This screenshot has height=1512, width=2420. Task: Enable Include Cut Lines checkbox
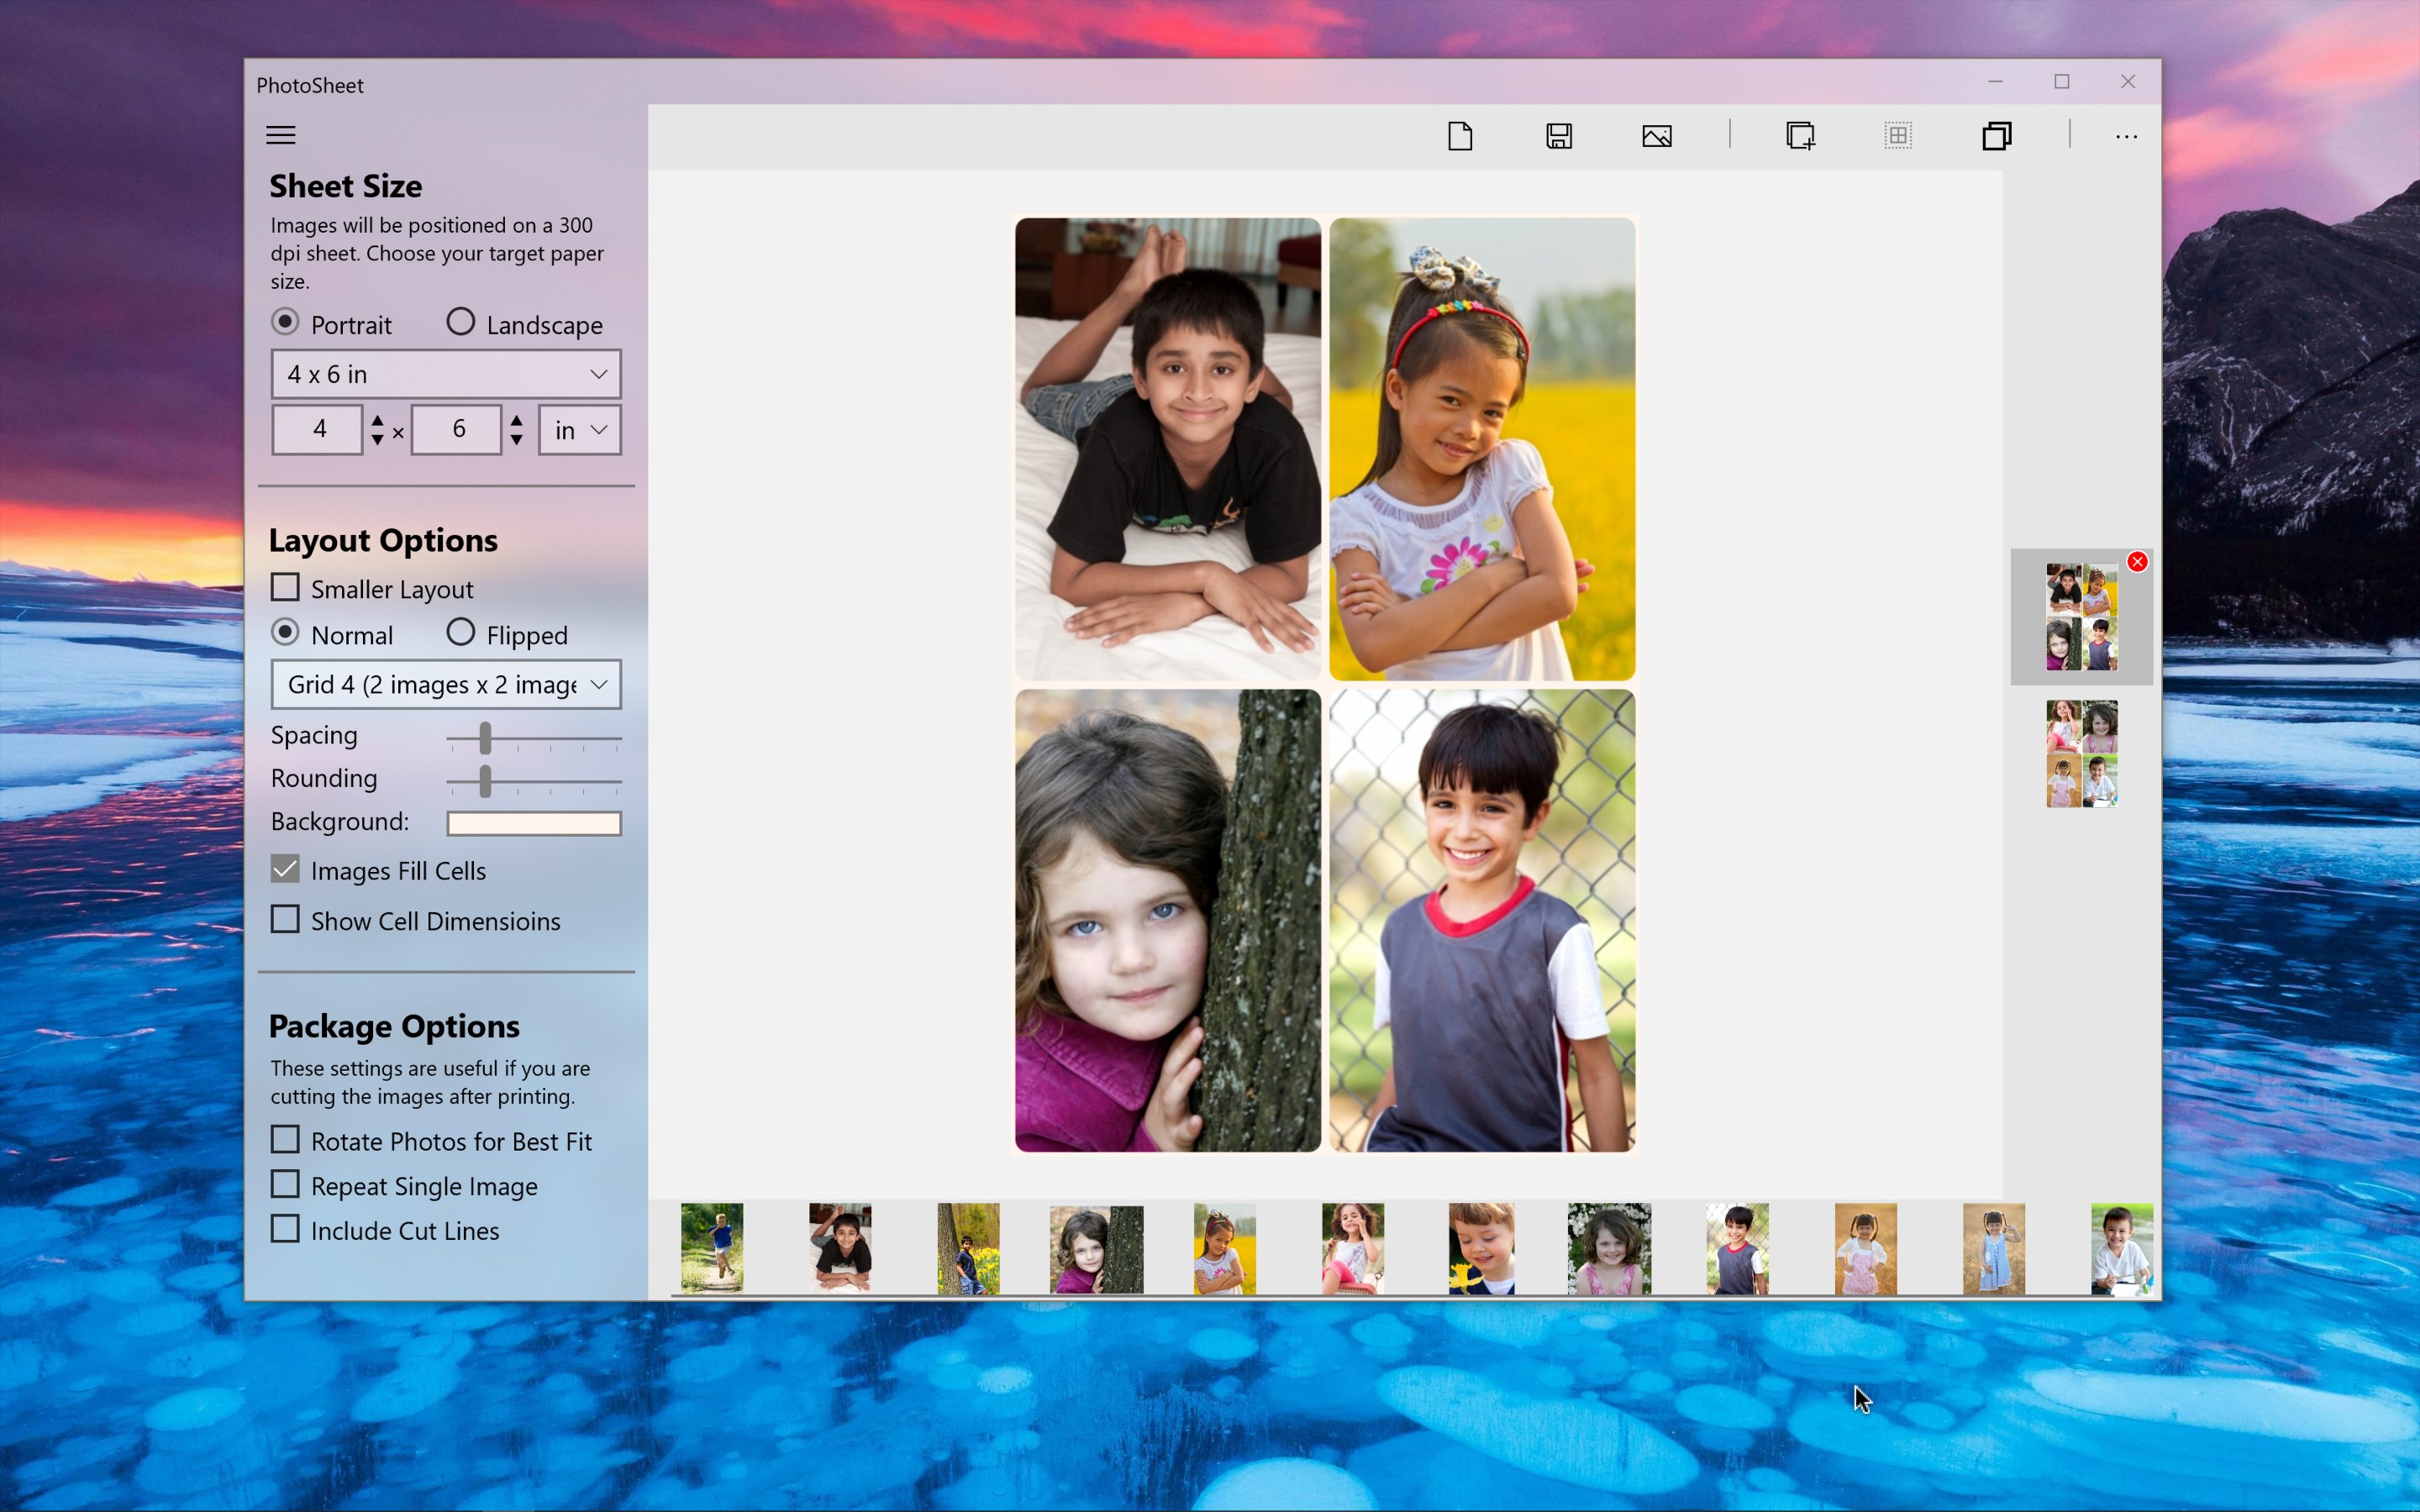coord(286,1229)
